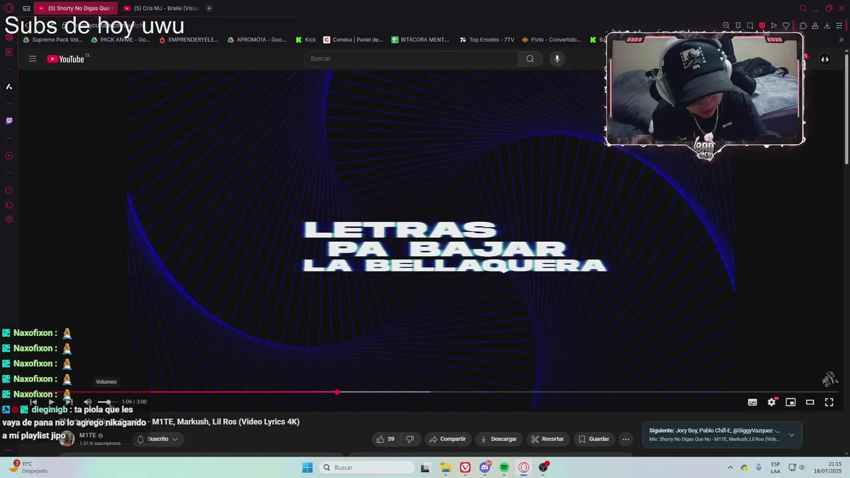Open Spotify from the taskbar

pyautogui.click(x=504, y=467)
